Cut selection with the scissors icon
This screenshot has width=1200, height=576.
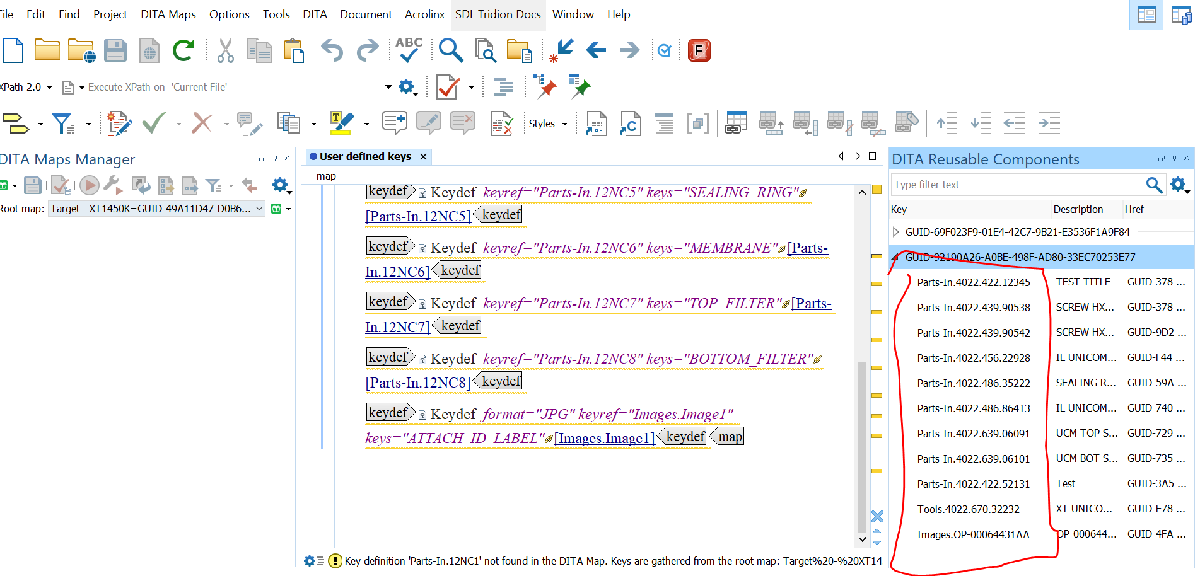pos(225,50)
